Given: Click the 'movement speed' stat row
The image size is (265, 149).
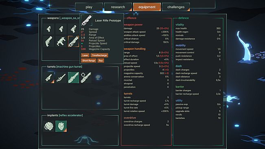Looking at the screenshot, I should [198, 49].
